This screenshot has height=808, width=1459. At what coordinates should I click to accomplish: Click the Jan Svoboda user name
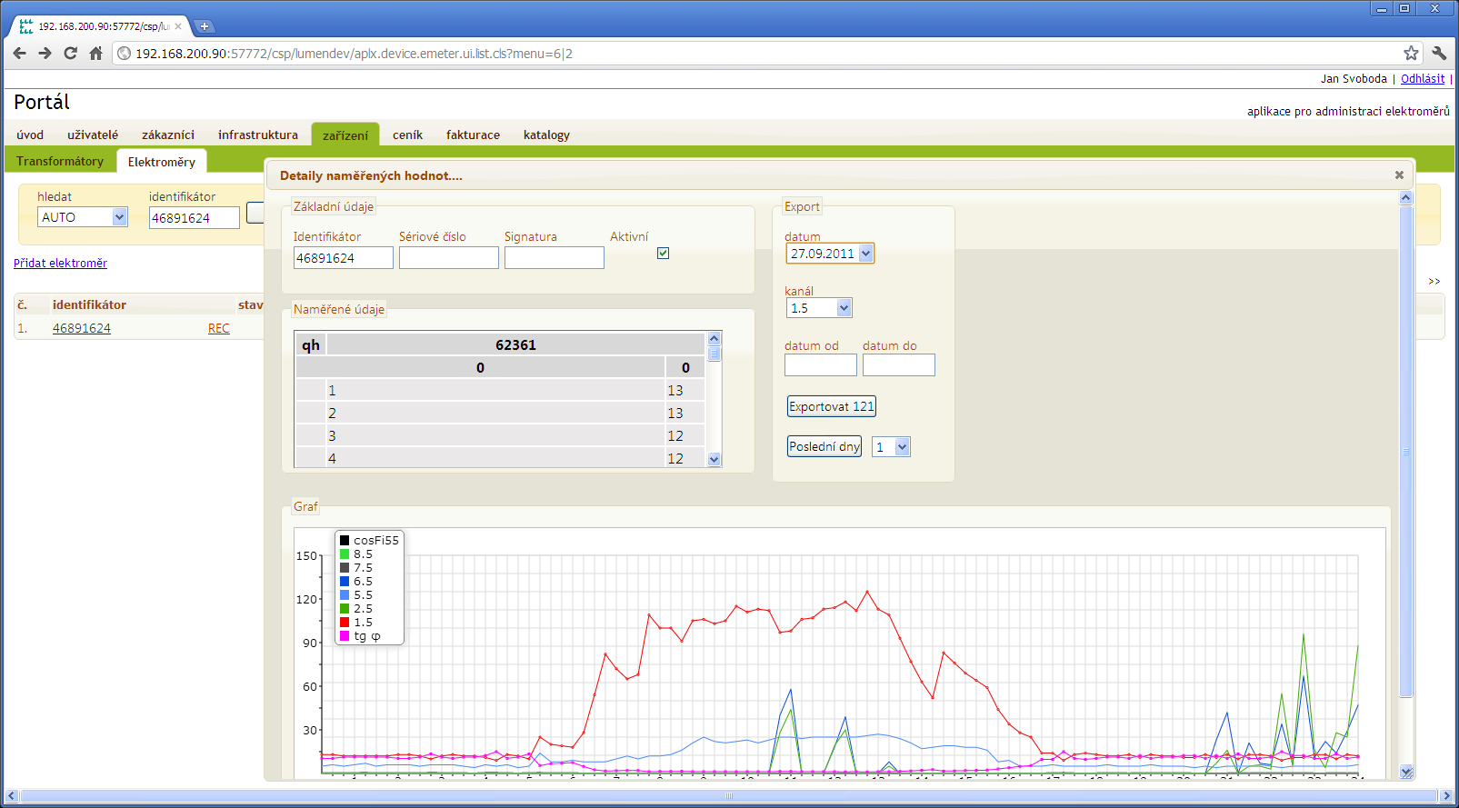1354,79
